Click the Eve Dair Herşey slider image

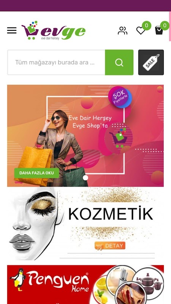[x=85, y=136]
